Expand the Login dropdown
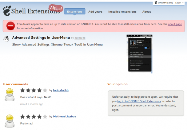The width and height of the screenshot is (187, 130). 179,3
